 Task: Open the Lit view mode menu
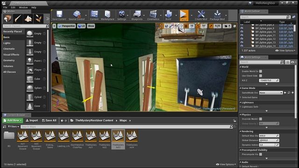81,26
